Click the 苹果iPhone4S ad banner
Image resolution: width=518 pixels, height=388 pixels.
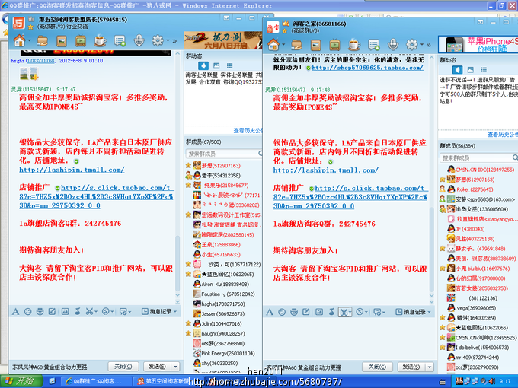point(478,45)
